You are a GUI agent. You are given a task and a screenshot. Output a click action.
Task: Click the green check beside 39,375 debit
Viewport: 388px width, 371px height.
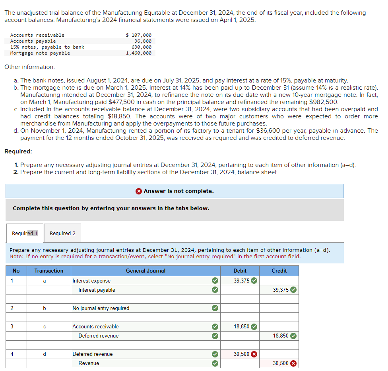pos(254,281)
